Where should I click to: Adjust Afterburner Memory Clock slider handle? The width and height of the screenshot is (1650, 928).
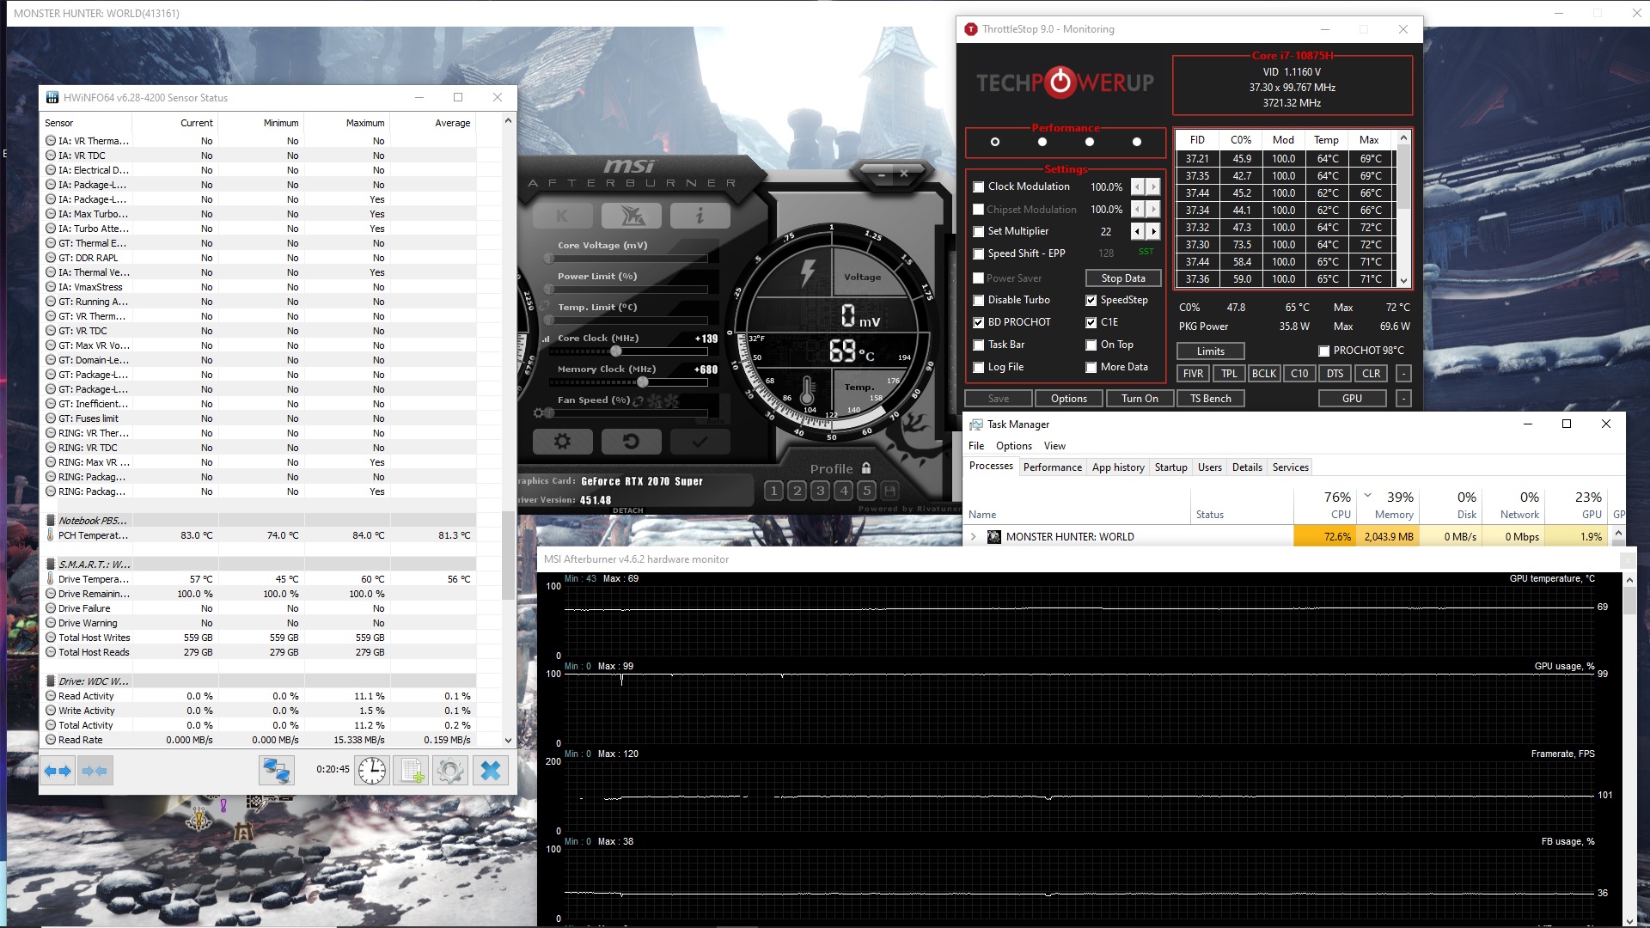[642, 382]
